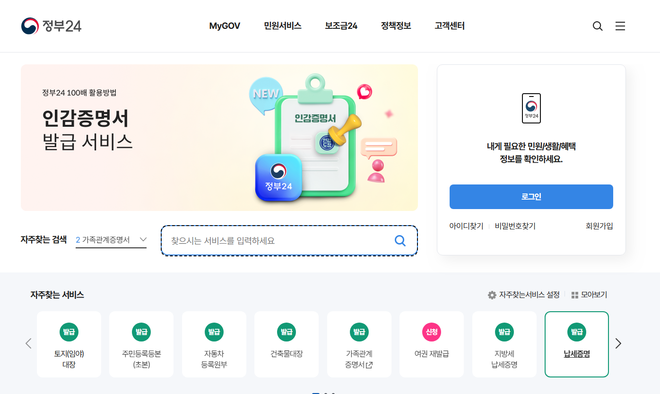Open the header search magnifier icon

pos(598,26)
